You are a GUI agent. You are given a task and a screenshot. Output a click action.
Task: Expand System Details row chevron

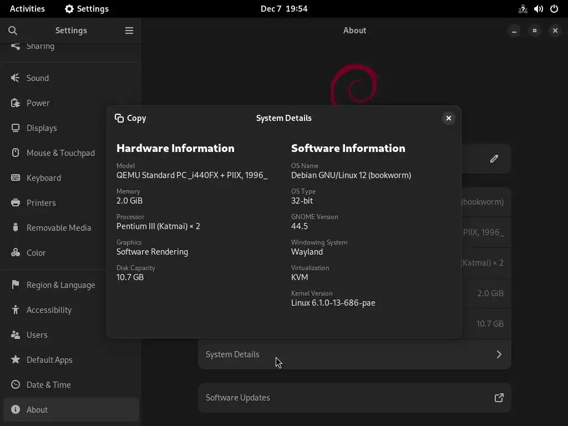click(499, 354)
